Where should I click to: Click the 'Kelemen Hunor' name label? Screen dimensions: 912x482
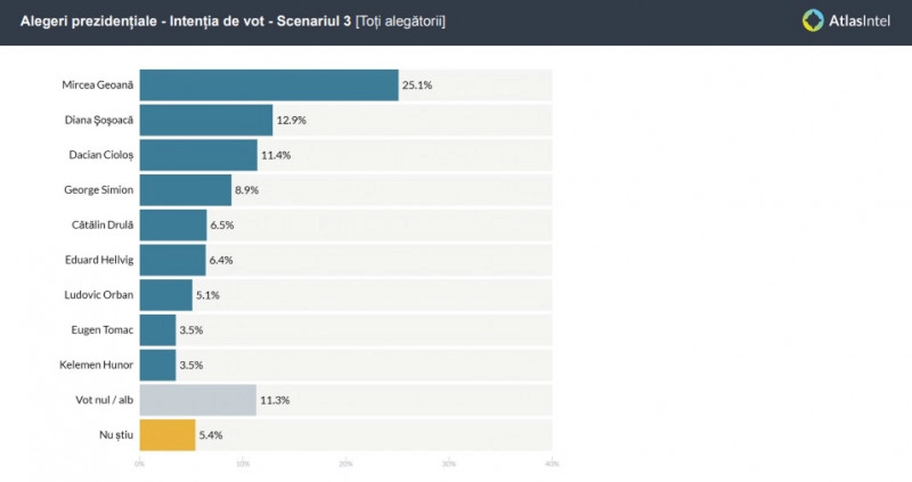[x=96, y=365]
